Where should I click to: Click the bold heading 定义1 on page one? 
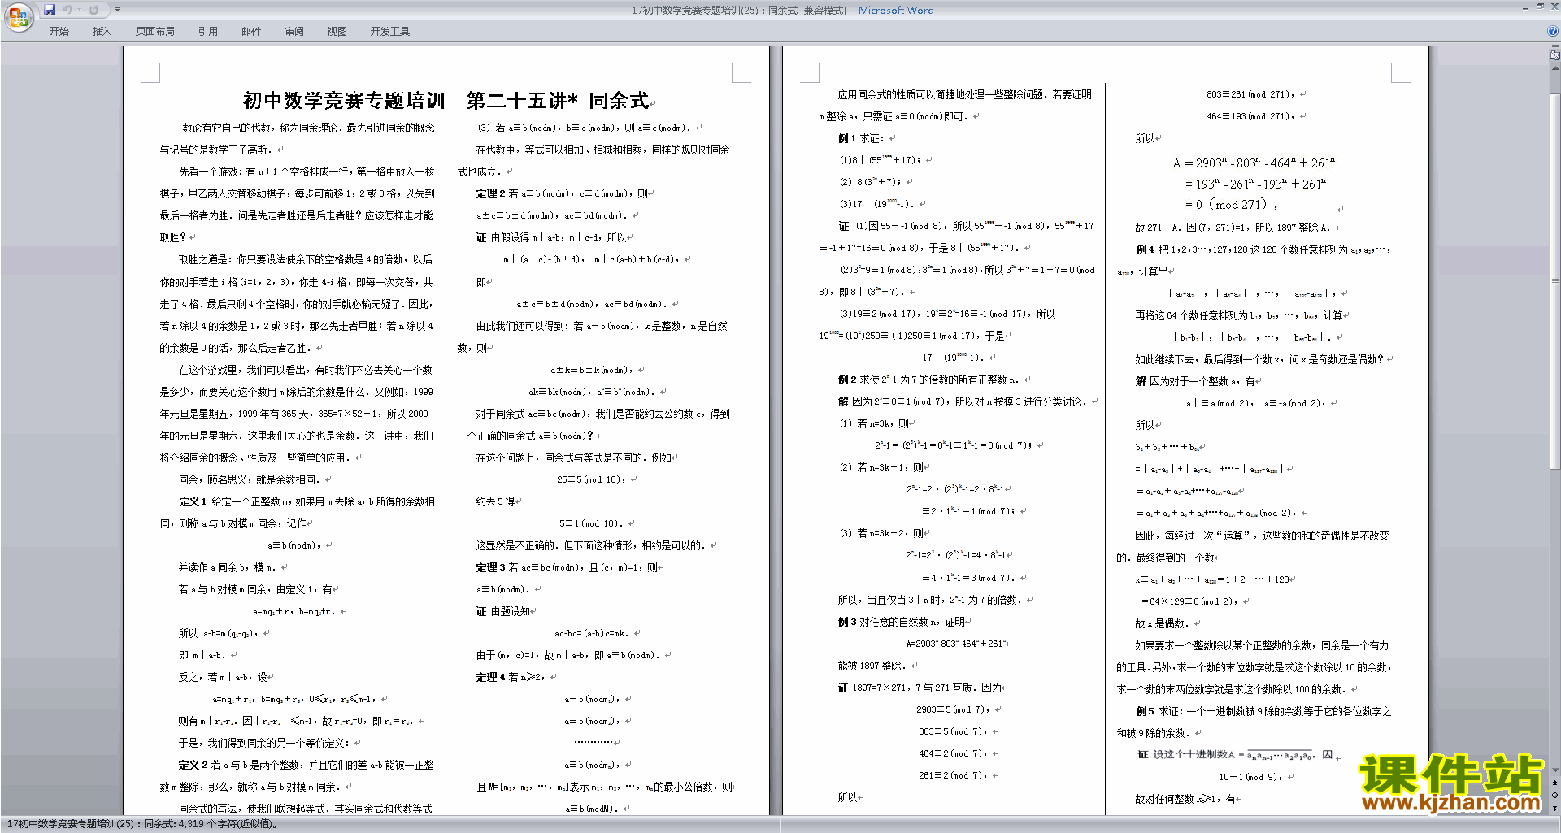pyautogui.click(x=193, y=502)
